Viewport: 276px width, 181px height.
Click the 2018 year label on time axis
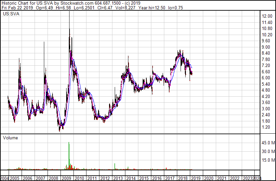pos(183,178)
